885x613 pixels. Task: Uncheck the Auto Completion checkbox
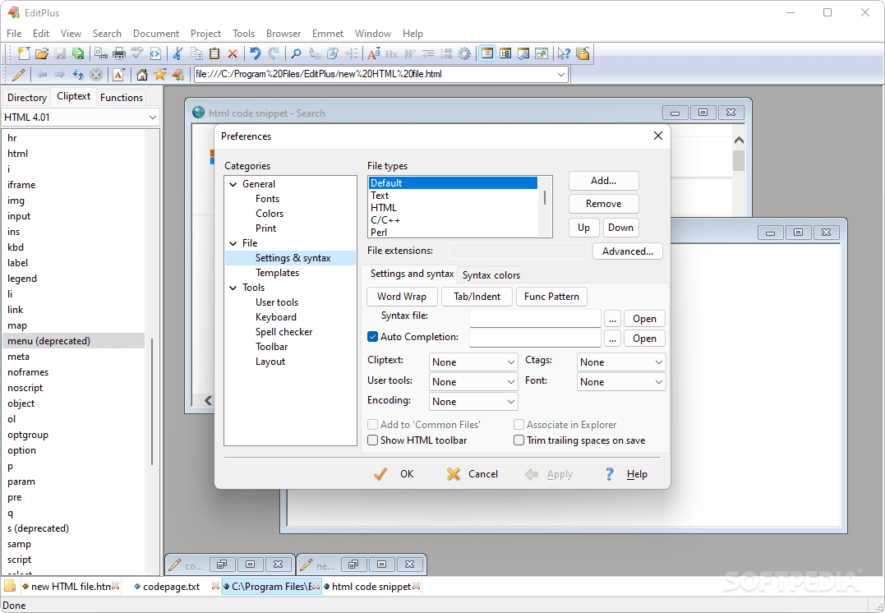click(x=372, y=337)
